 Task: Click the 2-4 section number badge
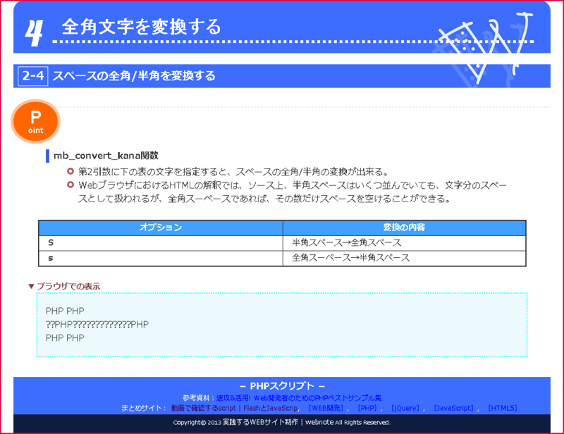tap(31, 76)
